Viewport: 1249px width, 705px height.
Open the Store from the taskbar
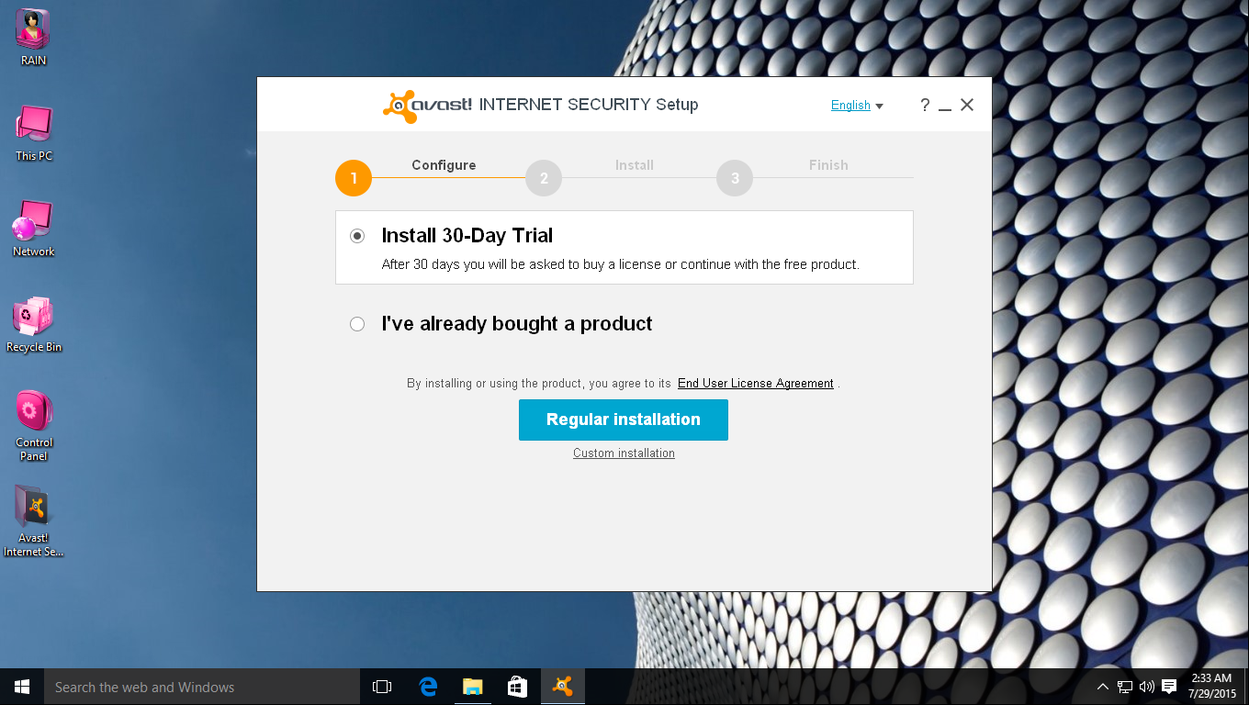[517, 687]
